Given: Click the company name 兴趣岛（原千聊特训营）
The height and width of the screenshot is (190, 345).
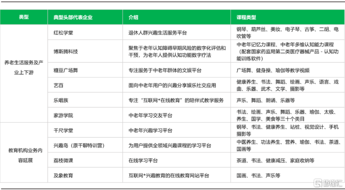Looking at the screenshot, I should (79, 146).
